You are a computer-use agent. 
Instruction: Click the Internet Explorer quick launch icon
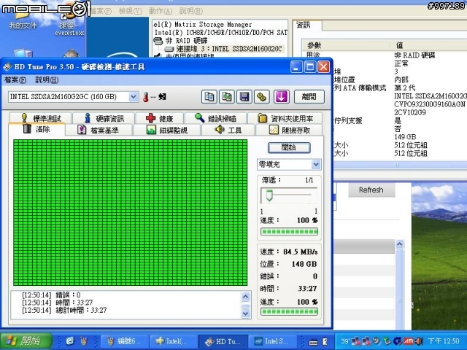[x=70, y=341]
